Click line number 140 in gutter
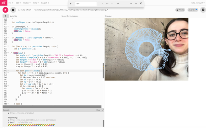Image resolution: width=207 pixels, height=129 pixels. click(x=6, y=64)
